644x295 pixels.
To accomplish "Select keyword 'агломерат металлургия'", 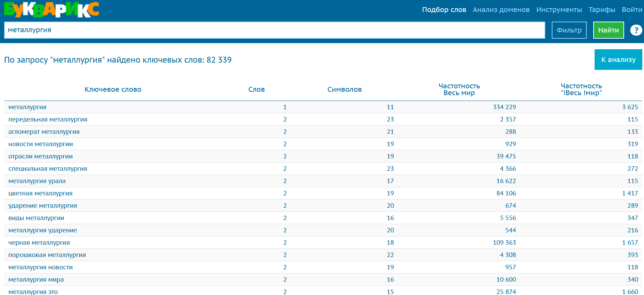I will click(44, 132).
